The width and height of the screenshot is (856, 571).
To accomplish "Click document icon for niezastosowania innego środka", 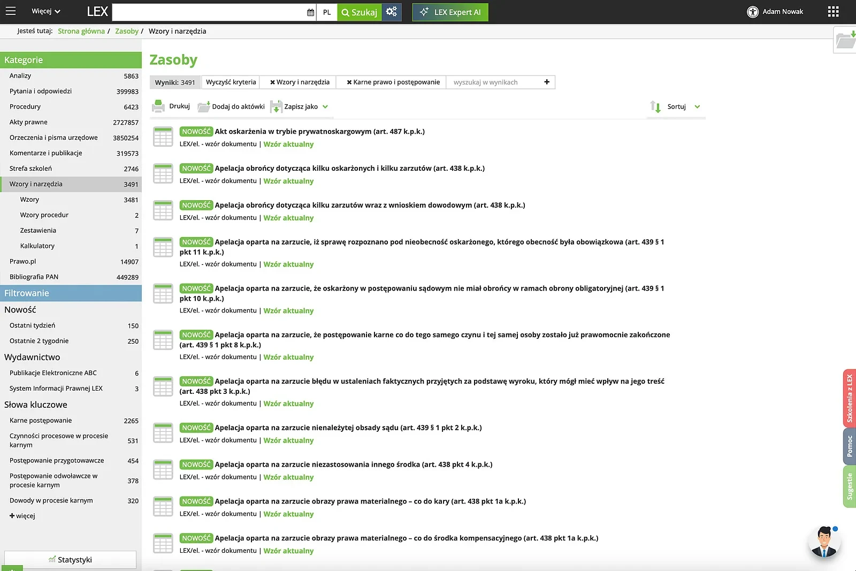I will click(x=163, y=470).
